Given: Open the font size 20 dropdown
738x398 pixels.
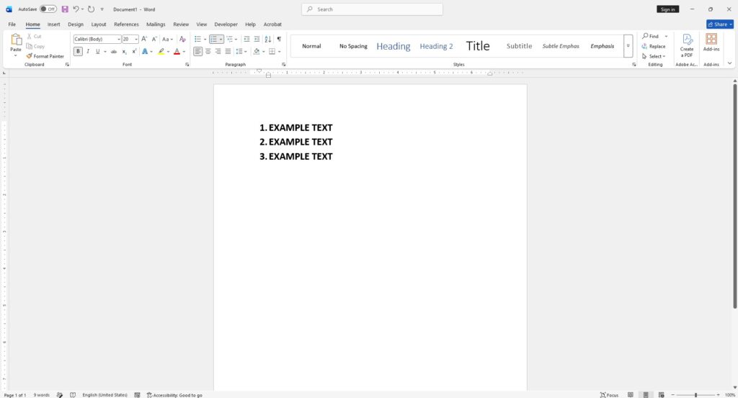Looking at the screenshot, I should coord(136,40).
